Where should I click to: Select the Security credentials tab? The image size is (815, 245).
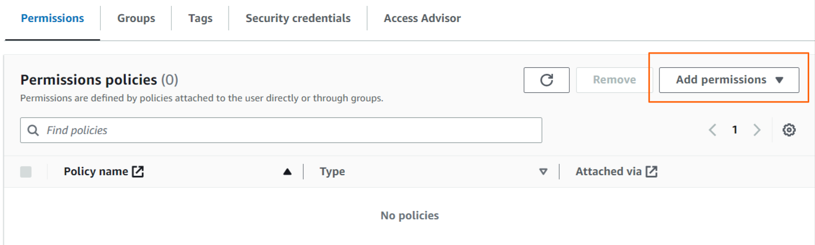coord(298,18)
